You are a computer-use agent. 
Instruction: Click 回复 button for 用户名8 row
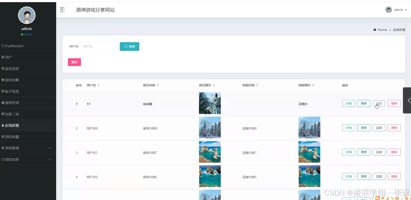pyautogui.click(x=379, y=128)
